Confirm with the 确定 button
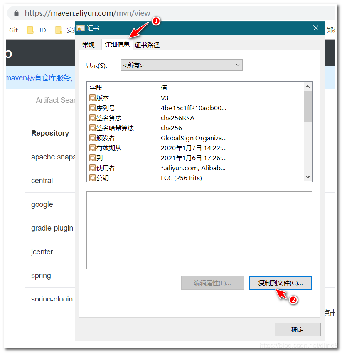The height and width of the screenshot is (353, 342). pos(298,329)
